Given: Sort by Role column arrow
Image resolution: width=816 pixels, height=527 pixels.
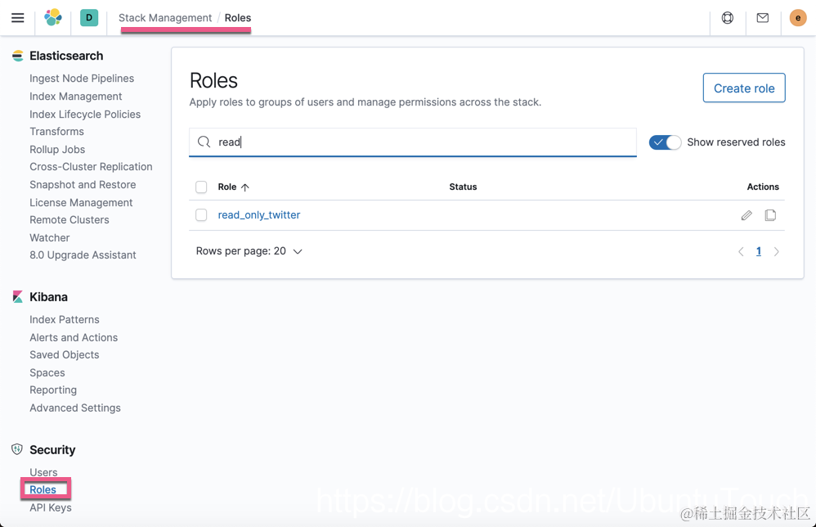Looking at the screenshot, I should (x=245, y=187).
